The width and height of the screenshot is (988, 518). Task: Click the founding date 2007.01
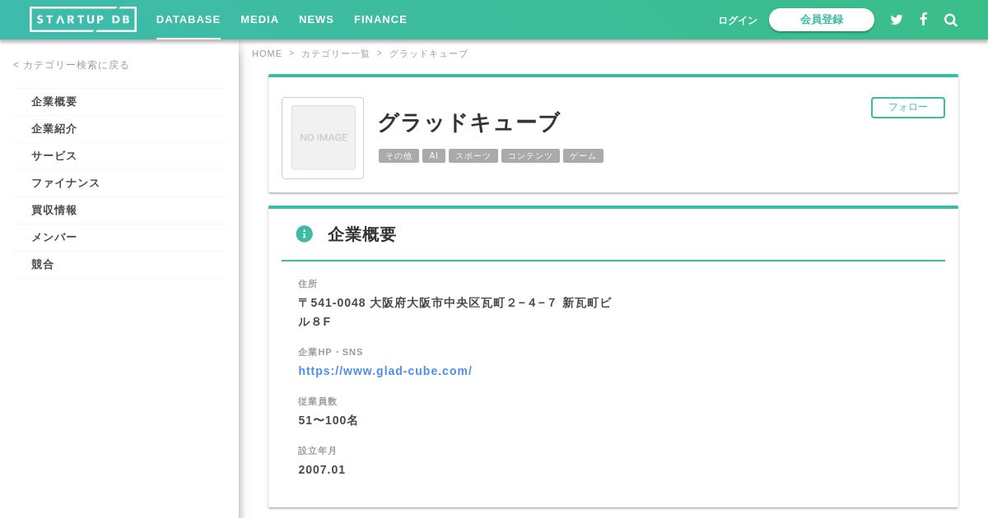(x=322, y=469)
